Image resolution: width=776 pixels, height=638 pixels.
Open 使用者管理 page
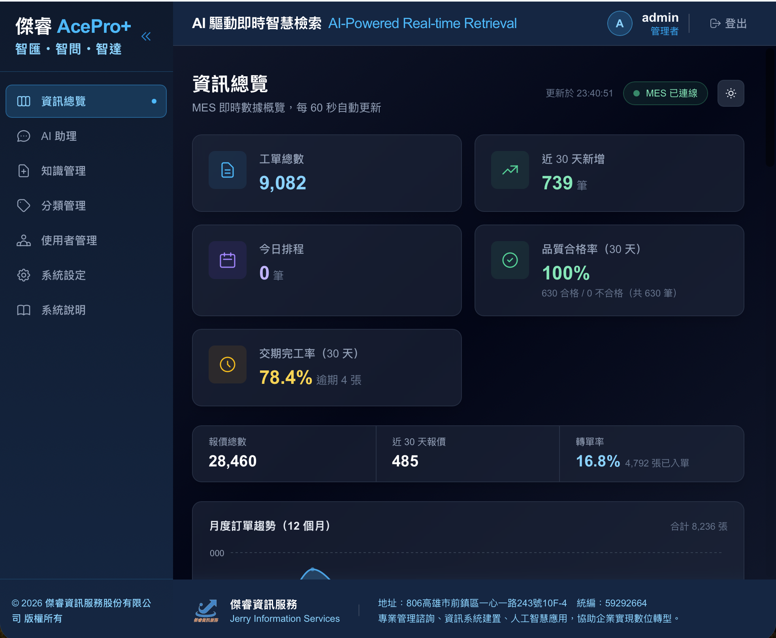click(x=86, y=240)
